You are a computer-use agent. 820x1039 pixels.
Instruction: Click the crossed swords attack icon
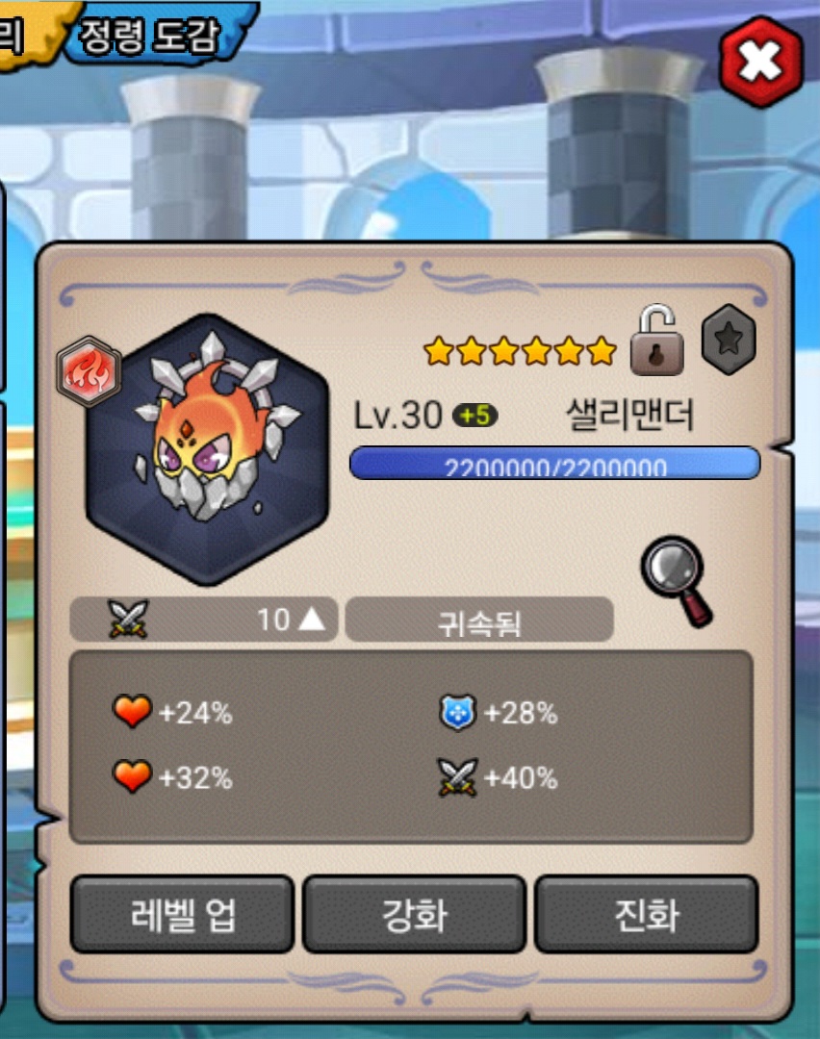point(129,619)
